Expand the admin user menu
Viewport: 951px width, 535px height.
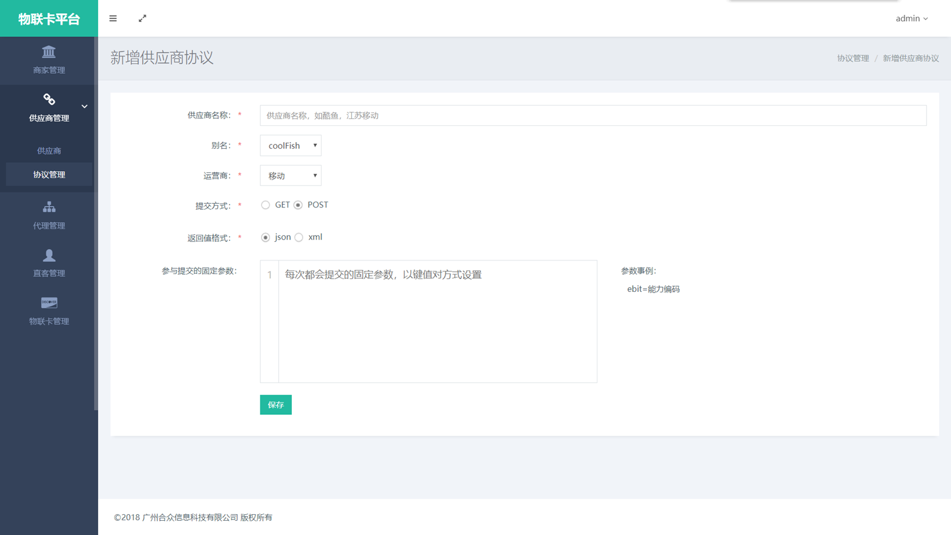tap(911, 18)
